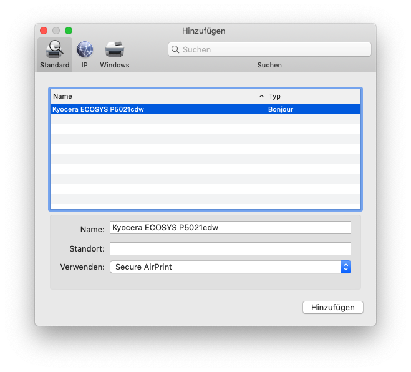The image size is (411, 372).
Task: Select the Standard printer search tab
Action: coord(55,54)
